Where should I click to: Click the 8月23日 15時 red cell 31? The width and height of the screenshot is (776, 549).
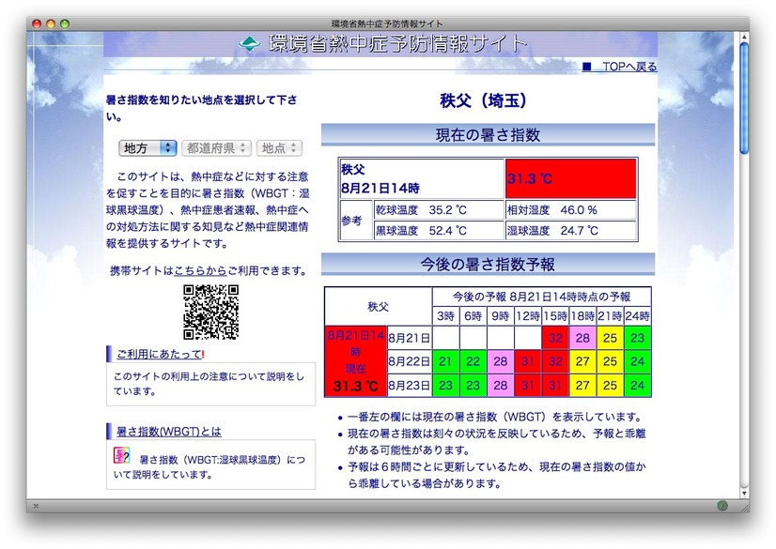(555, 386)
